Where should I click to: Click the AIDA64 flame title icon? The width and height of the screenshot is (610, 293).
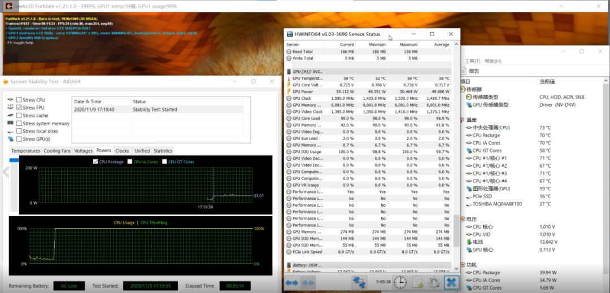point(6,82)
